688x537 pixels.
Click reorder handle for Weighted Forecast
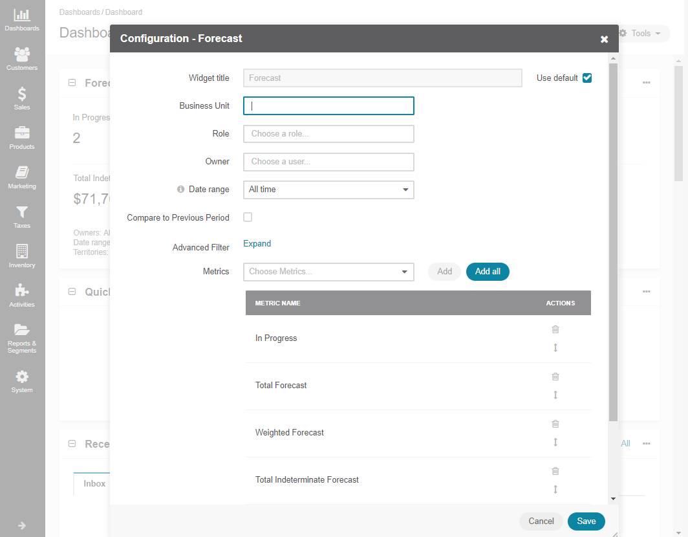point(555,442)
